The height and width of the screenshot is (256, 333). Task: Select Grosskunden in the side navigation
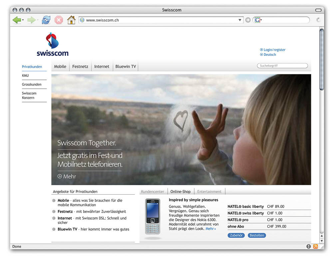32,84
